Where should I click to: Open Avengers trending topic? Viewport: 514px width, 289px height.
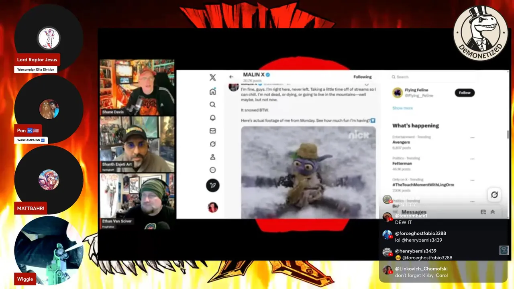click(x=401, y=142)
